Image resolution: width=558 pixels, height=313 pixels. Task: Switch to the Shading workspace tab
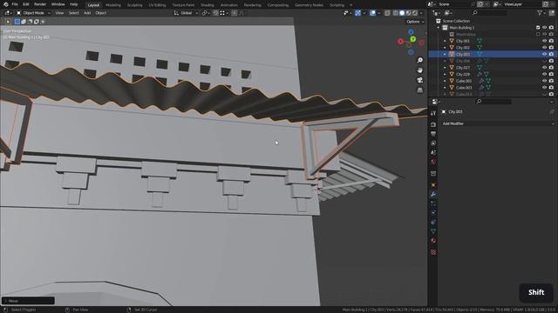pyautogui.click(x=208, y=5)
